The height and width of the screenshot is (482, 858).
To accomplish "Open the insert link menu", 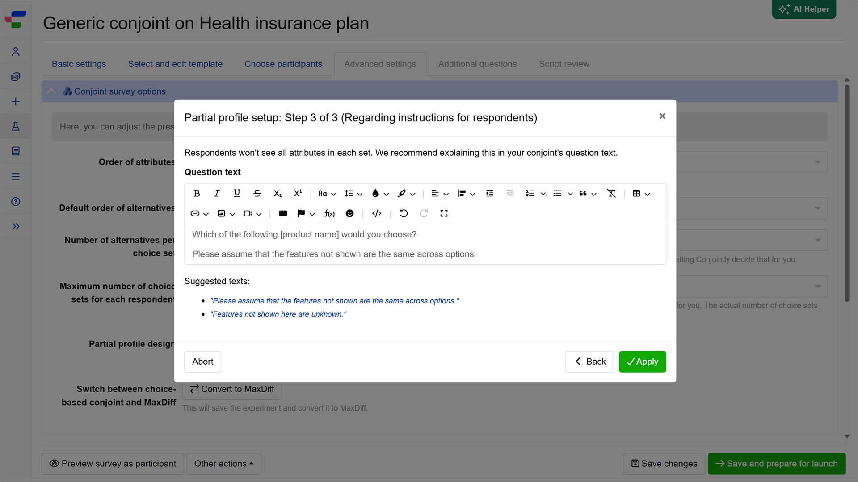I will click(199, 213).
